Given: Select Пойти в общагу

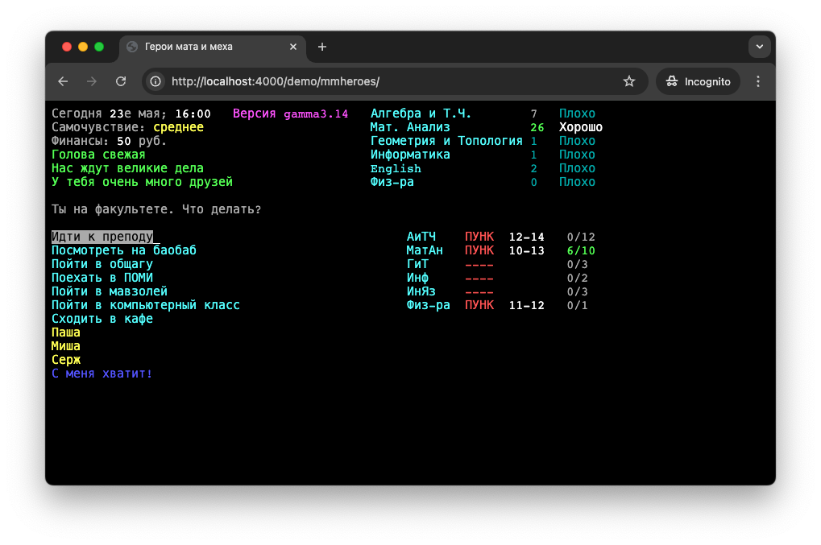Looking at the screenshot, I should 102,264.
